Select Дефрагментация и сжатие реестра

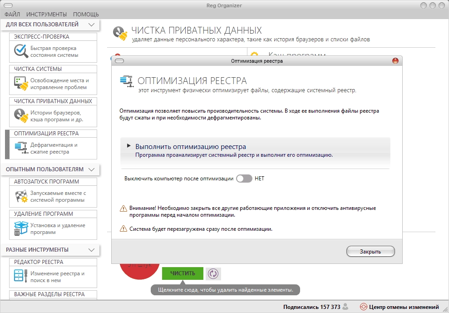point(54,148)
